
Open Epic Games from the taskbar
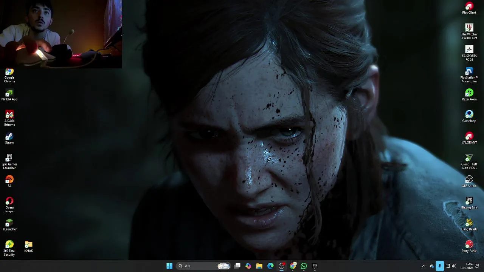pos(315,266)
